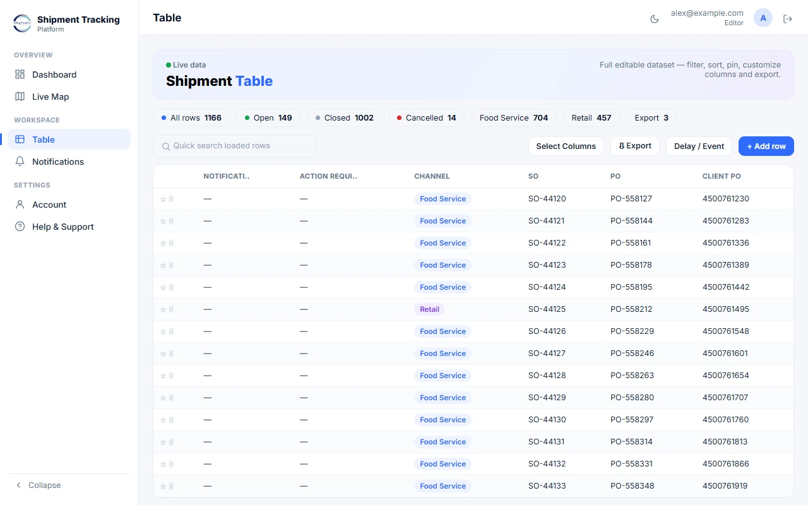Click the Delay / Event button
This screenshot has width=808, height=505.
pyautogui.click(x=699, y=146)
